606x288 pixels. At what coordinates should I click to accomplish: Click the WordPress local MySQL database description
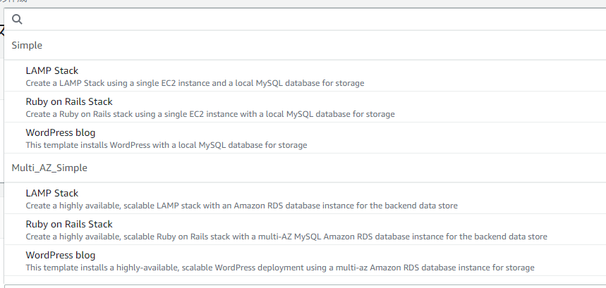tap(166, 145)
